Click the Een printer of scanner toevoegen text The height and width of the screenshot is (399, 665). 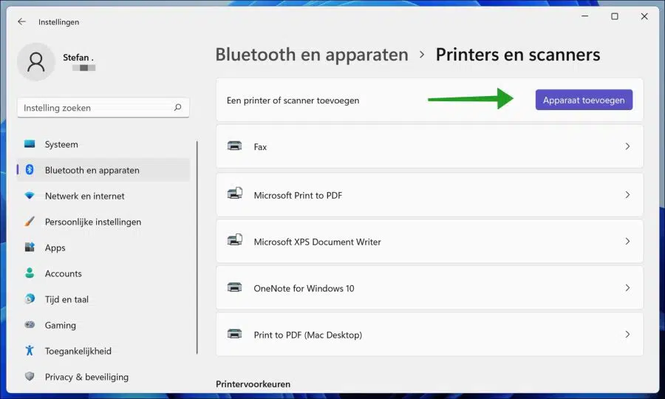tap(293, 100)
